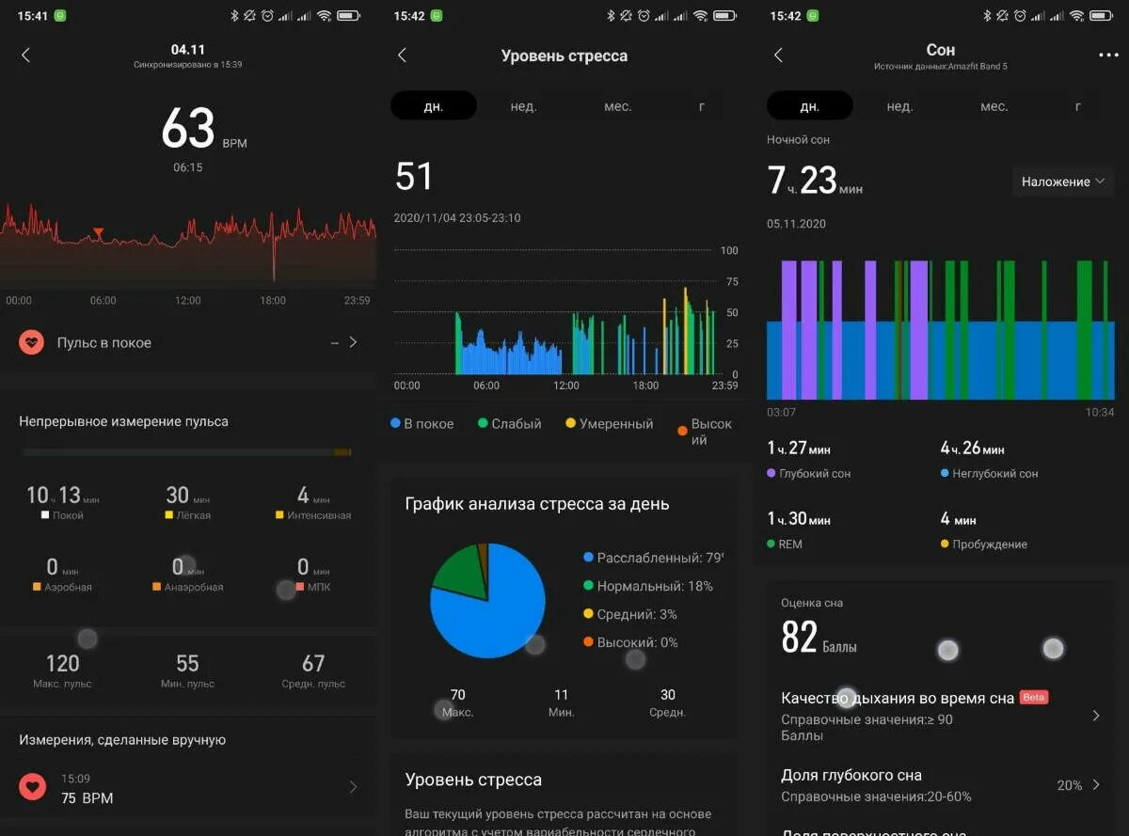The width and height of the screenshot is (1129, 836).
Task: Switch to нед. tab on stress screen
Action: [523, 106]
